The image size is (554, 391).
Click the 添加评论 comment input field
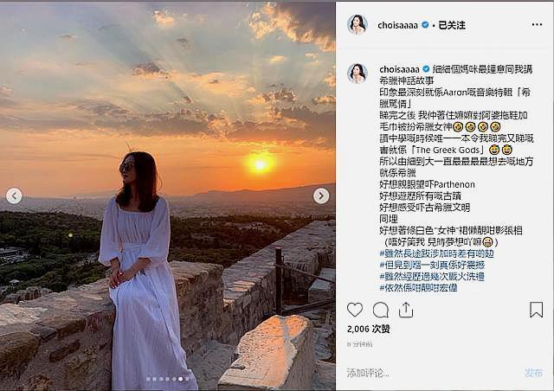coord(433,373)
